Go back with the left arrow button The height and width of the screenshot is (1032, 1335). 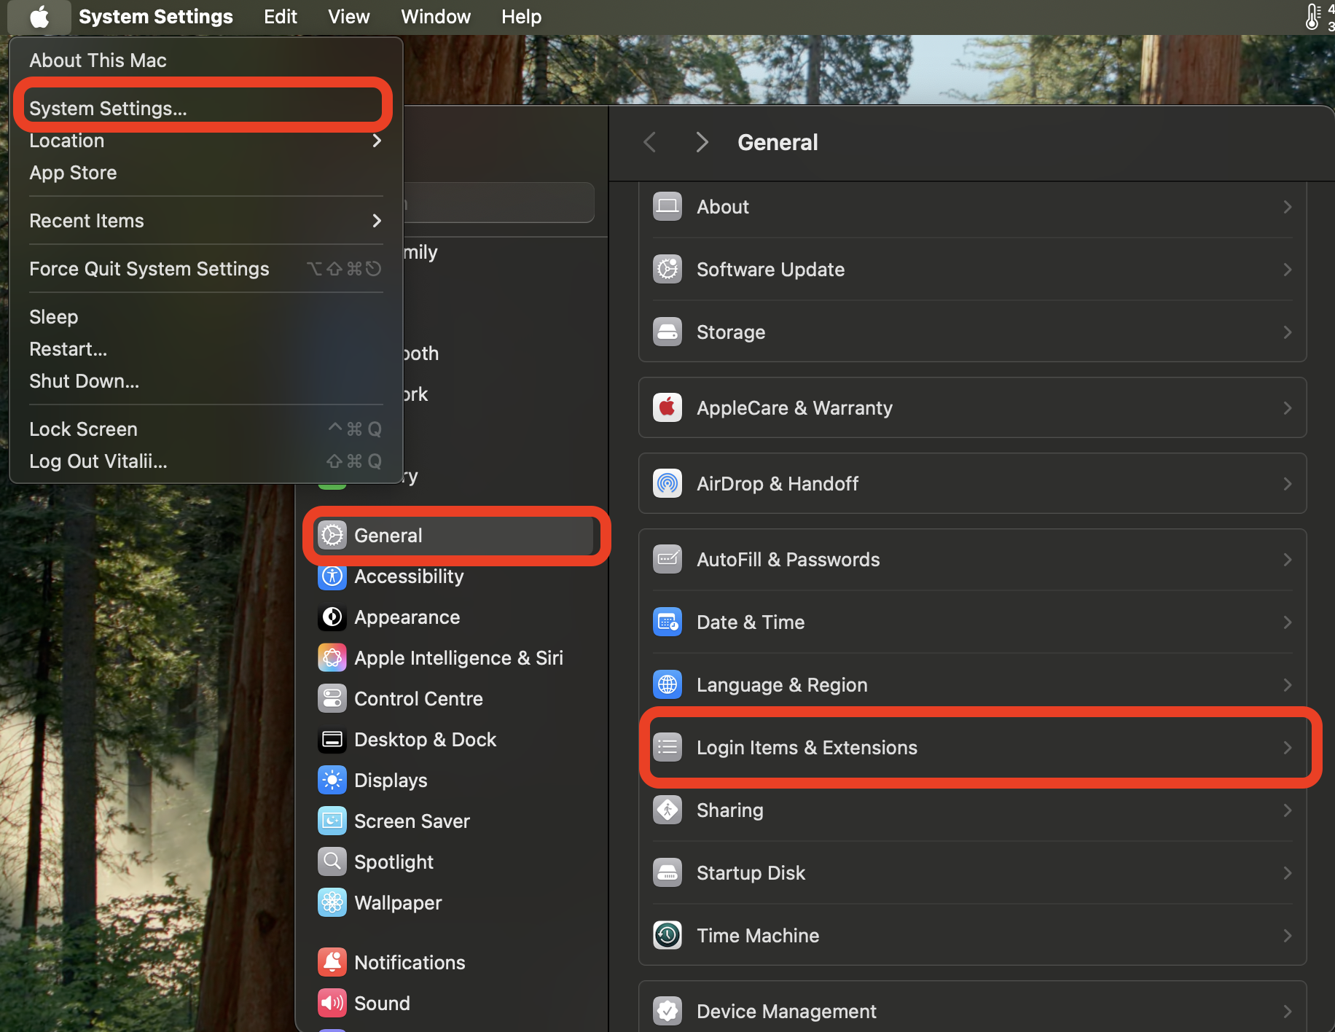point(650,142)
